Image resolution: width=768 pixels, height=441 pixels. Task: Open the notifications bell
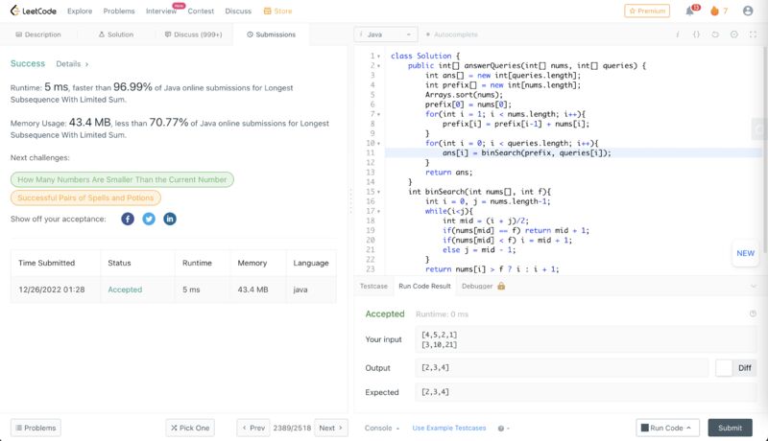[689, 11]
